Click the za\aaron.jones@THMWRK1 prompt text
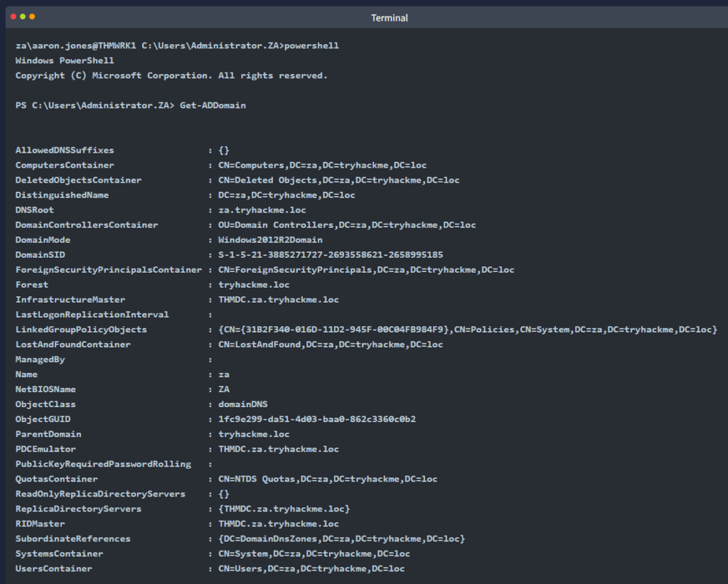The width and height of the screenshot is (728, 584). click(x=75, y=45)
